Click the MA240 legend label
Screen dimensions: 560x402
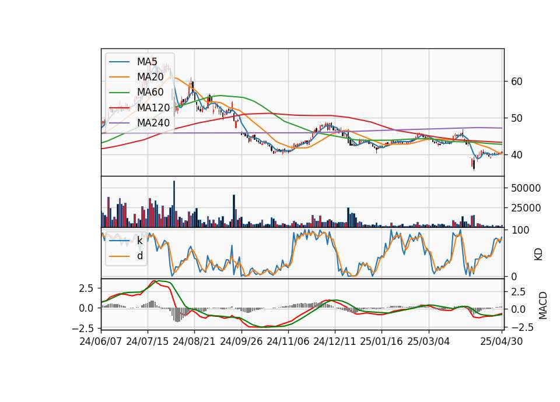[153, 123]
